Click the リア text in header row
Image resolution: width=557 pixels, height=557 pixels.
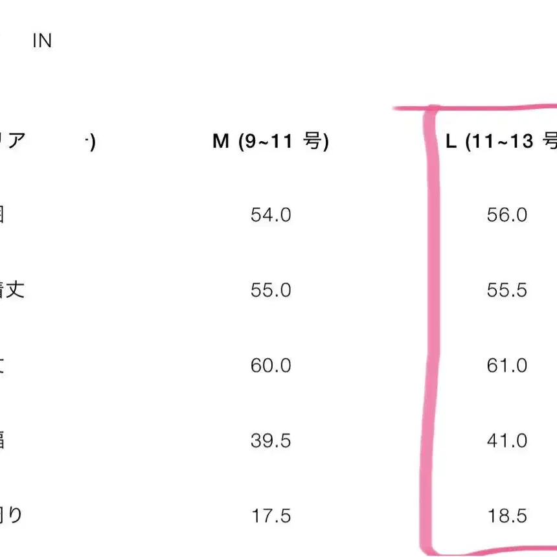pos(12,141)
